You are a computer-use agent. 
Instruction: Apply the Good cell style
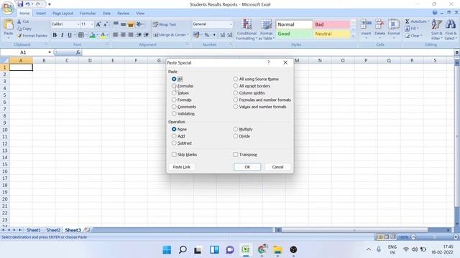(294, 34)
